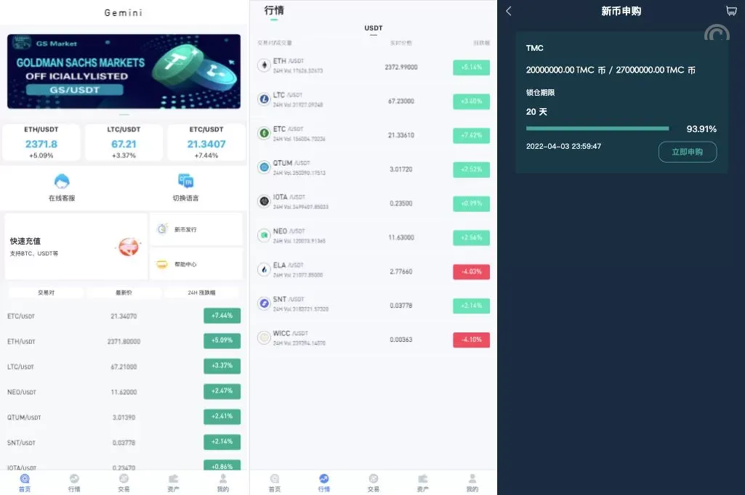This screenshot has width=745, height=495.
Task: Click the -4.03% red badge for ELA
Action: click(471, 271)
